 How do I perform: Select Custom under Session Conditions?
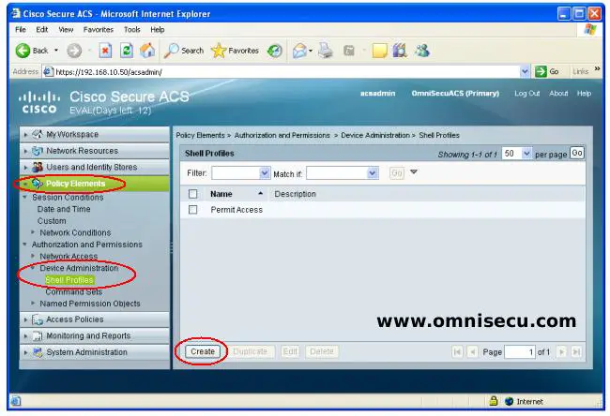(x=52, y=220)
